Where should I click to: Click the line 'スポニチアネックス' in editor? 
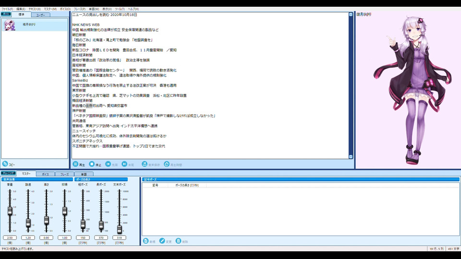click(x=87, y=141)
